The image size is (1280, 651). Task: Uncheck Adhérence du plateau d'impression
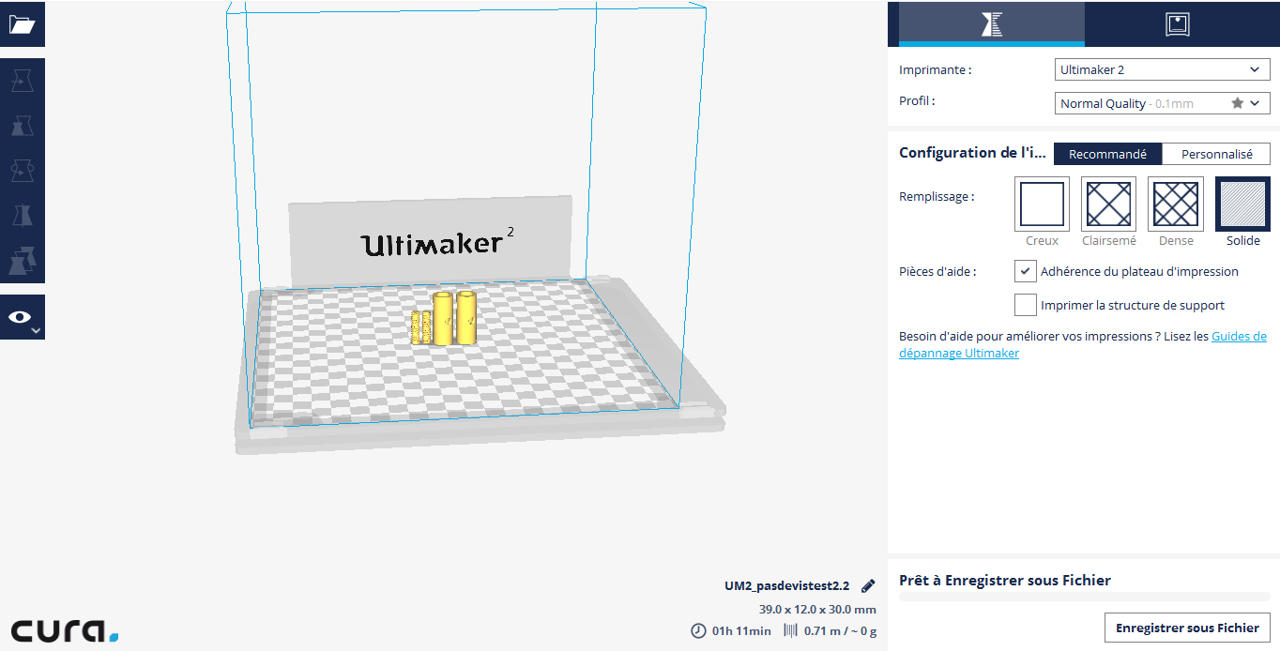point(1026,272)
